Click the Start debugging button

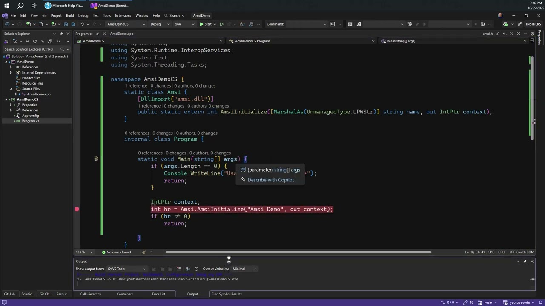click(205, 24)
